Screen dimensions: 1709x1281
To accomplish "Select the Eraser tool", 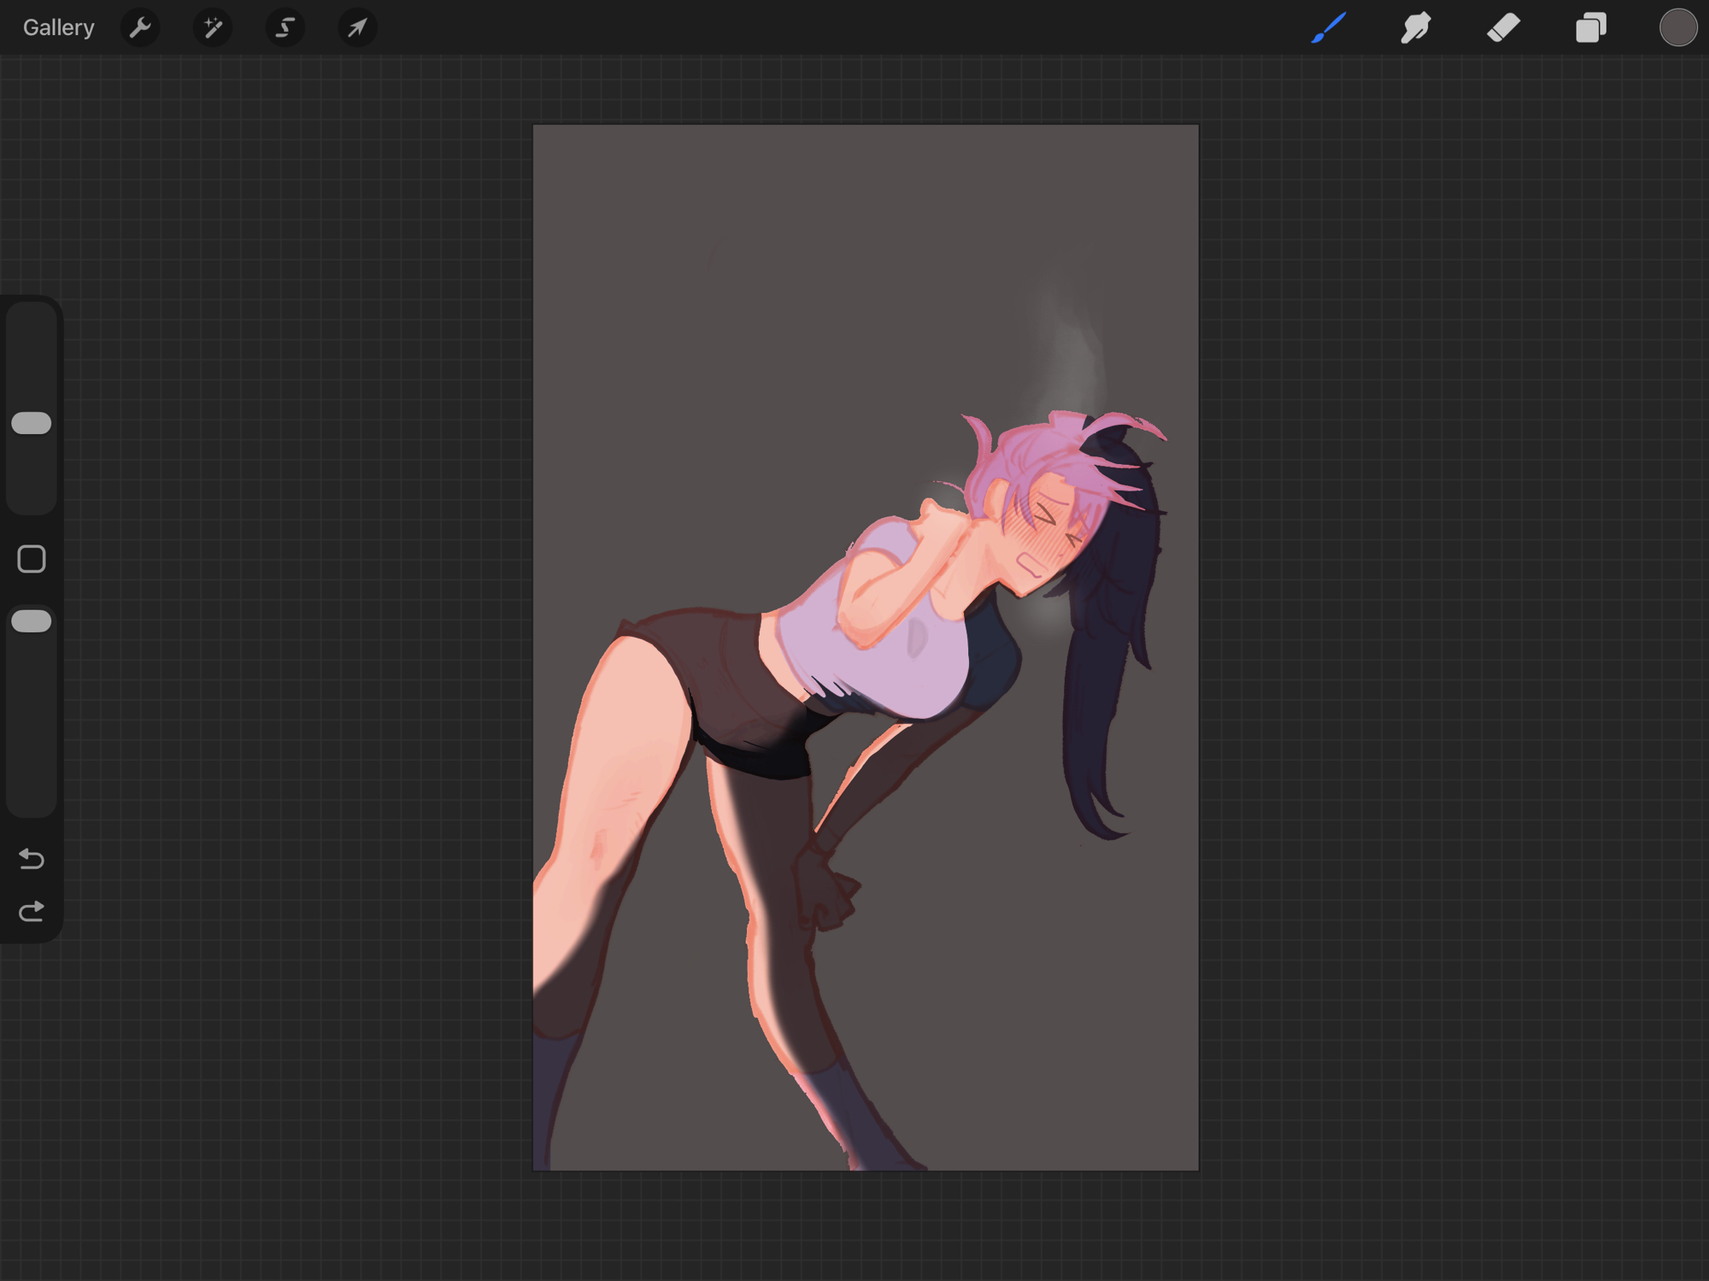I will tap(1503, 28).
